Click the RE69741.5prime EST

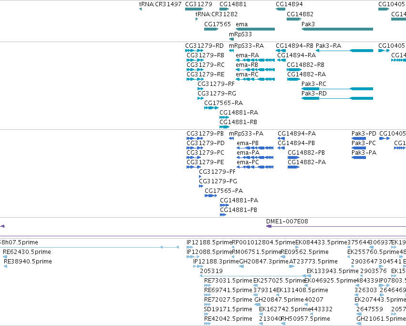coord(208,295)
